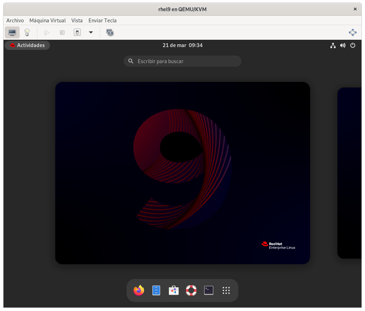This screenshot has width=365, height=311.
Task: Click the Actividades button
Action: tap(27, 45)
